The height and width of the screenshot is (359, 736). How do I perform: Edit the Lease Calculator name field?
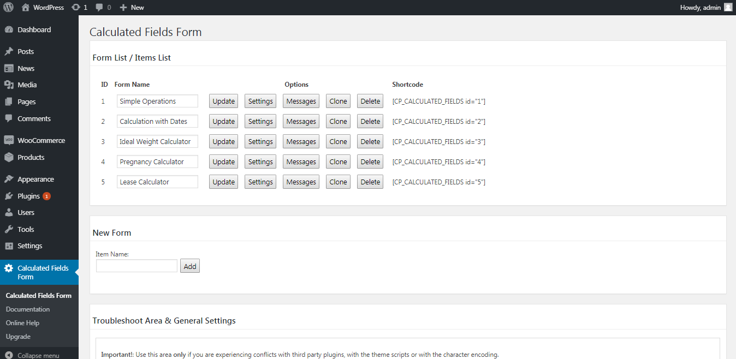(x=157, y=182)
